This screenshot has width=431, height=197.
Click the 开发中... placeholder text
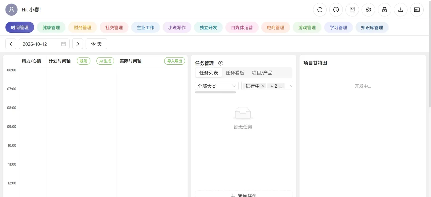click(x=363, y=86)
